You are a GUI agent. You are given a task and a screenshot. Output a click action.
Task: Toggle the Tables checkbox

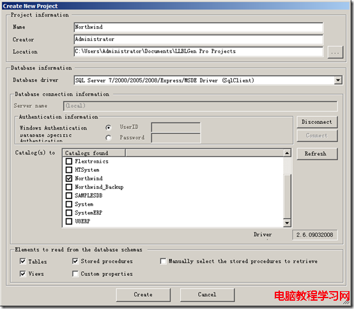point(23,261)
